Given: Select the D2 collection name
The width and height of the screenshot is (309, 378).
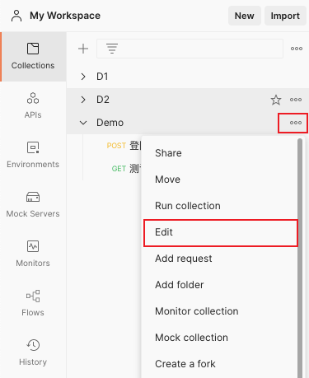Looking at the screenshot, I should [x=103, y=100].
